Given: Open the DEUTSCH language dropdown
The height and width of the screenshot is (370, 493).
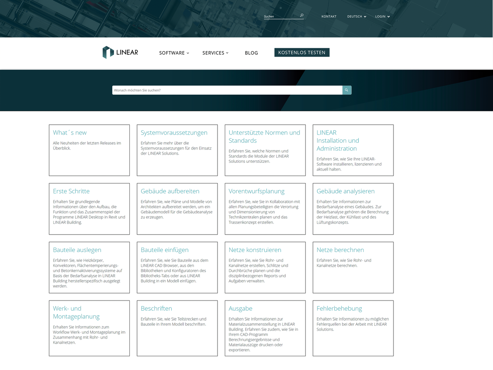Looking at the screenshot, I should pos(357,17).
